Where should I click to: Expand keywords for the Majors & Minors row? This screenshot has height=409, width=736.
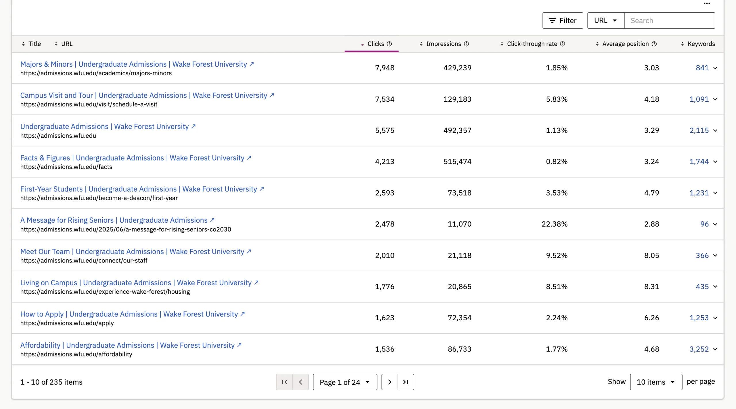coord(715,68)
